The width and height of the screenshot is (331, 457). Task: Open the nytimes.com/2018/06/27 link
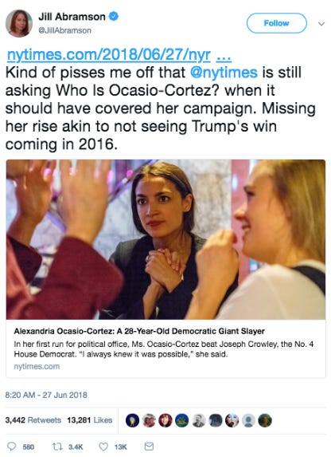119,54
